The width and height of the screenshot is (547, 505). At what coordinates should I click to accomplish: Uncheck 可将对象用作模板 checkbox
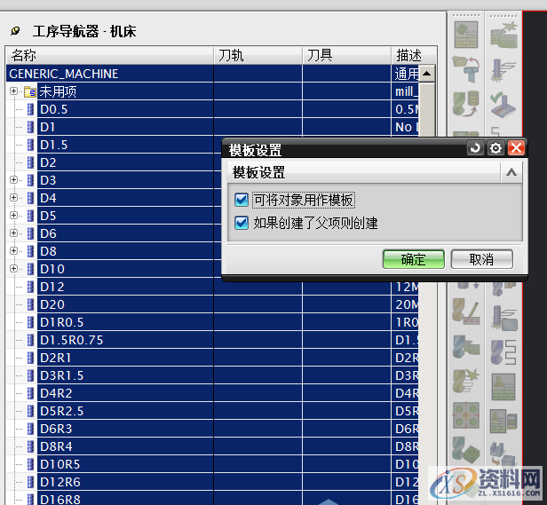[242, 201]
